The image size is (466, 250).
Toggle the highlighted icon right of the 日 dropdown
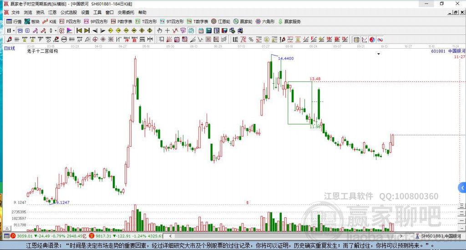[20, 30]
